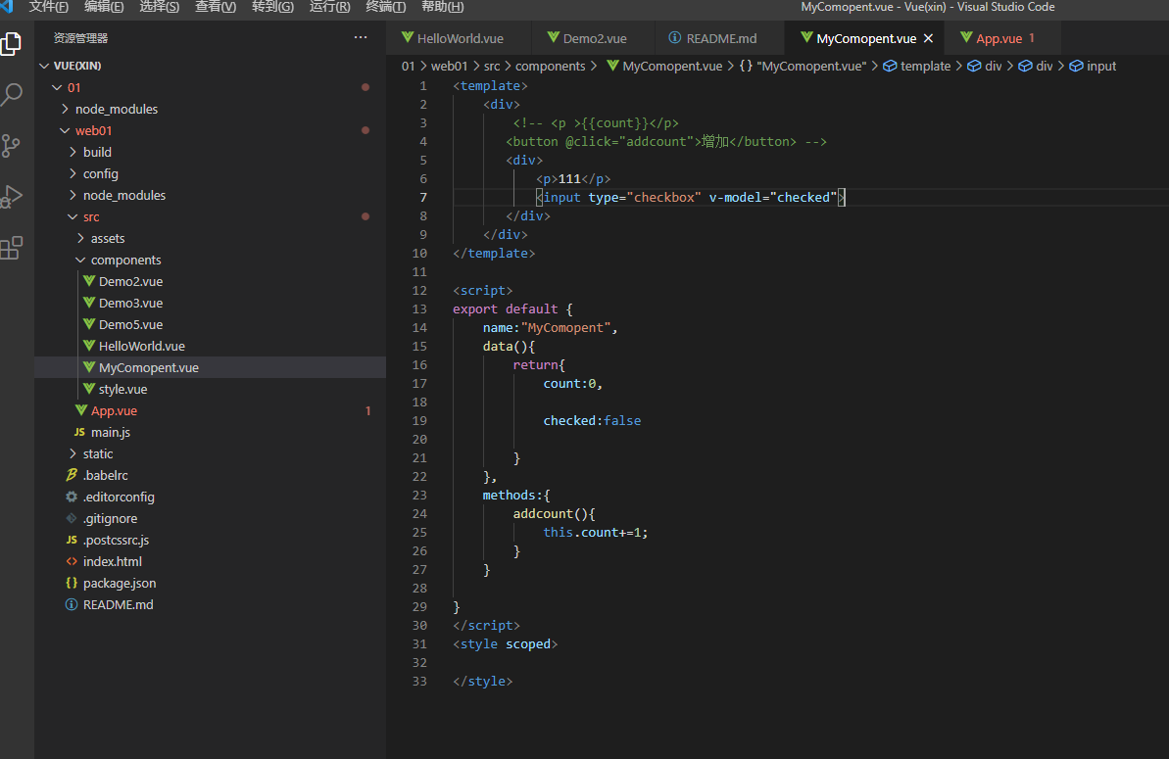The width and height of the screenshot is (1169, 759).
Task: Expand the static folder
Action: (73, 453)
